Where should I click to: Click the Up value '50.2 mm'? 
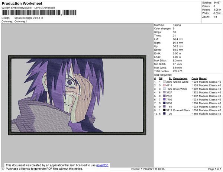tap(178, 46)
